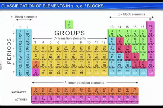Select the Silicon (Si) cell
163x108 pixels.
120,41
